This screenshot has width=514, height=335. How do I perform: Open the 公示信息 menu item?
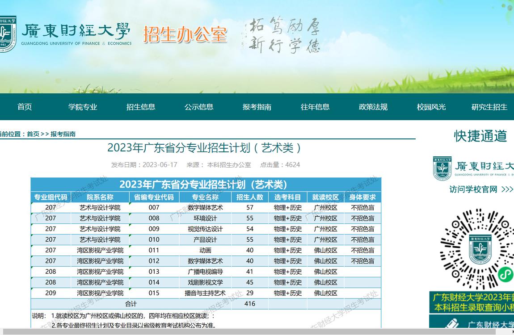click(x=199, y=107)
